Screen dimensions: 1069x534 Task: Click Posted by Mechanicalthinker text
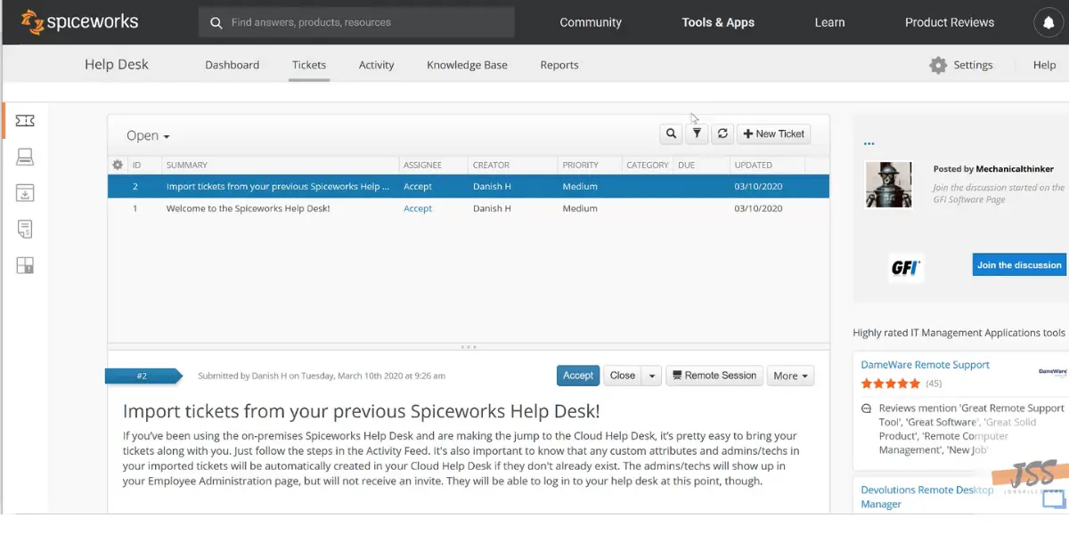click(993, 168)
